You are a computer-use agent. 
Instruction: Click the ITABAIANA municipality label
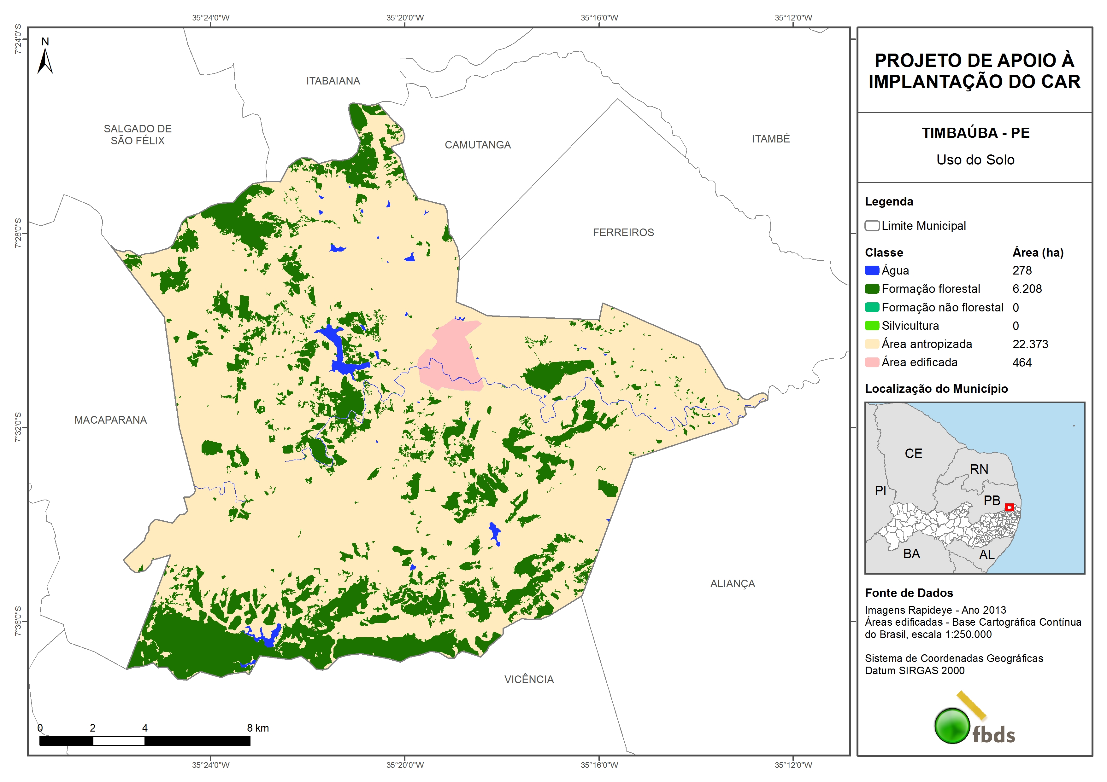point(333,81)
